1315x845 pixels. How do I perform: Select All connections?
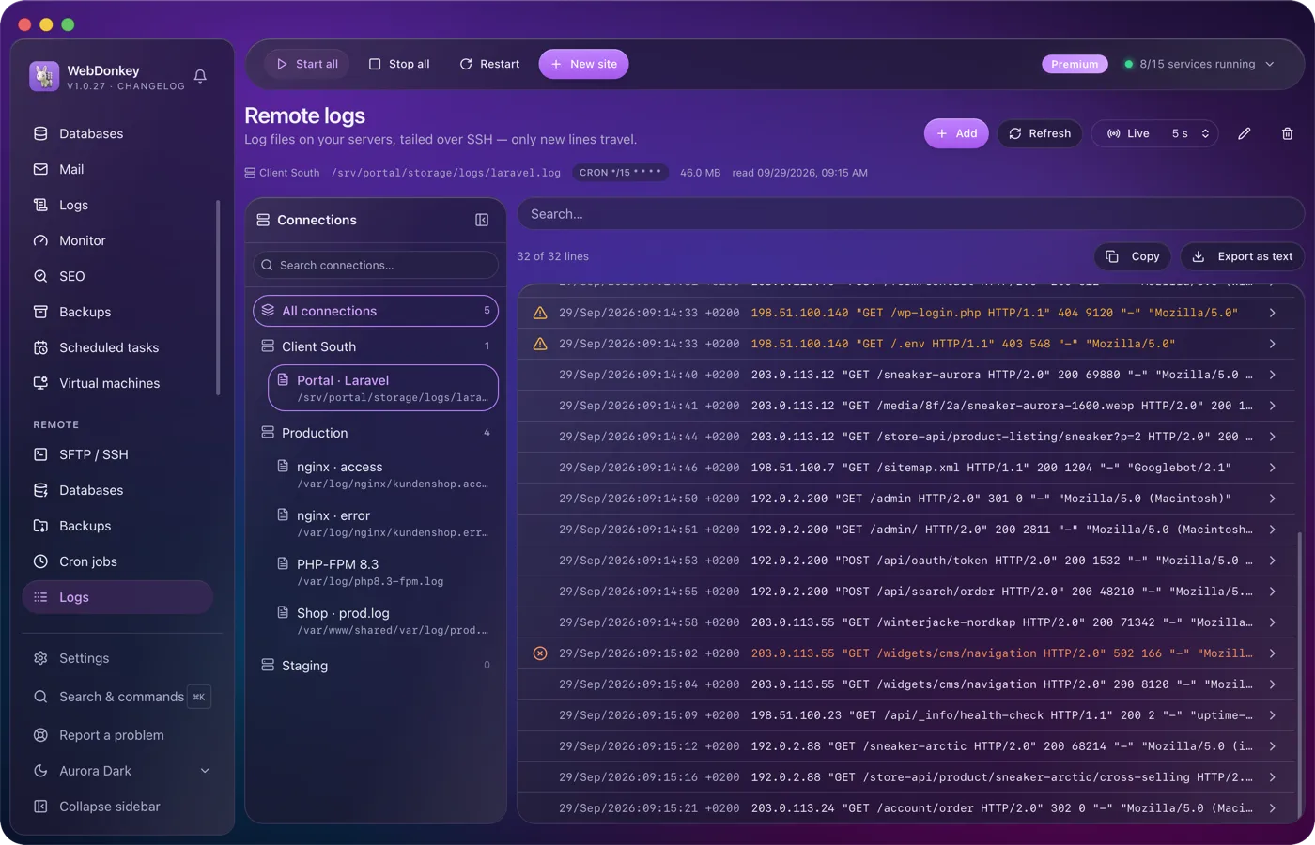(376, 311)
